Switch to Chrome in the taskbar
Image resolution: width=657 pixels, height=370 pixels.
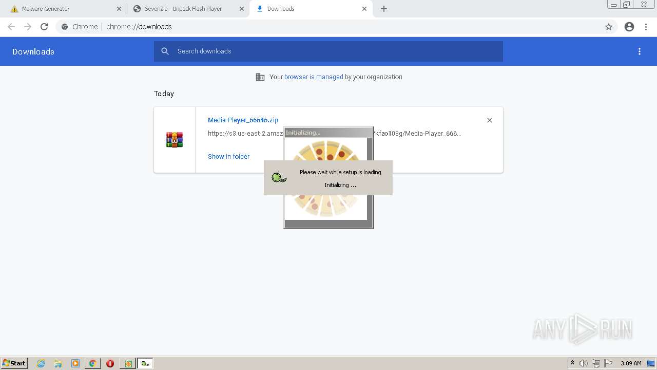pyautogui.click(x=93, y=363)
